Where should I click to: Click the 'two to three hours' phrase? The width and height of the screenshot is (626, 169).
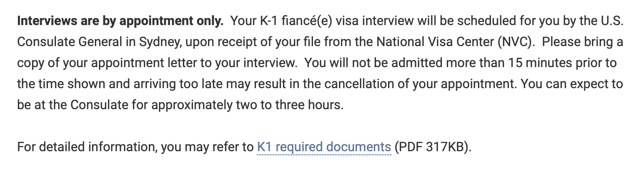[290, 105]
